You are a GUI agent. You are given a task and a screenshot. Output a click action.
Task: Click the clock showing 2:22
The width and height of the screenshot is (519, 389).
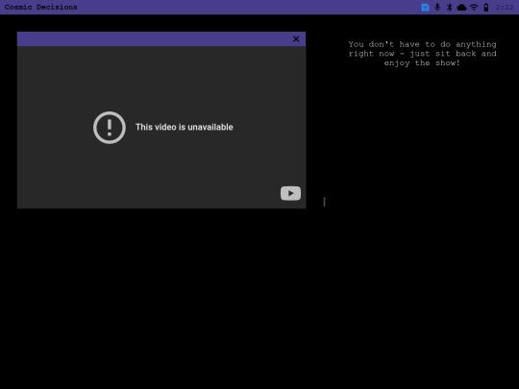[505, 8]
